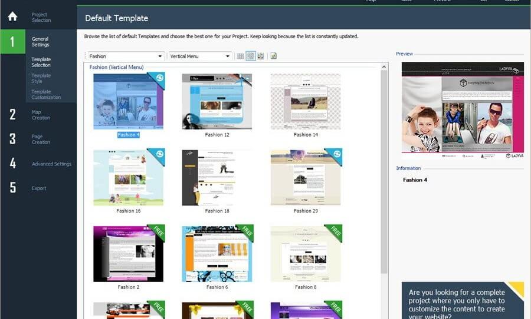Click the Fashion 4 caption label
This screenshot has height=319, width=531.
[129, 135]
